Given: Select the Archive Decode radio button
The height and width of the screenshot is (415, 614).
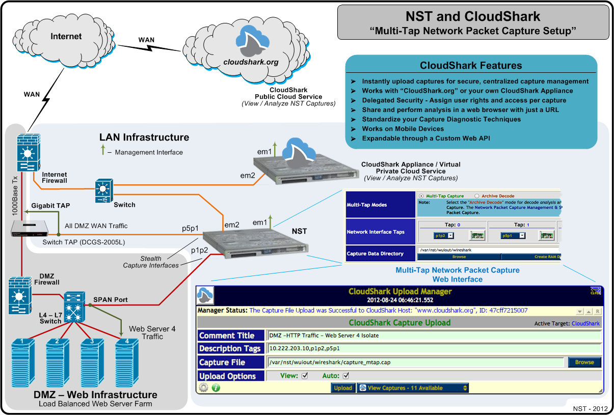Looking at the screenshot, I should (477, 196).
